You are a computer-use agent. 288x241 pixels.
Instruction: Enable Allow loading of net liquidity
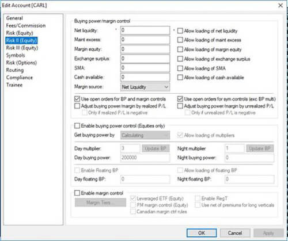180,31
